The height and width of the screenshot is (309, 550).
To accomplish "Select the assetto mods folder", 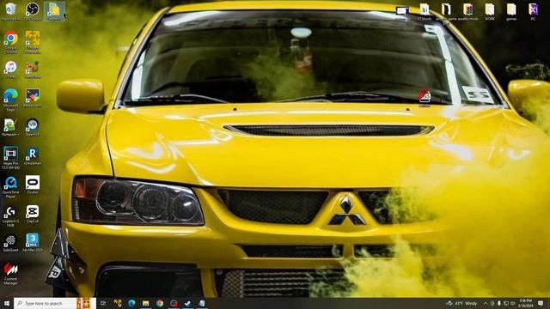I will click(467, 11).
